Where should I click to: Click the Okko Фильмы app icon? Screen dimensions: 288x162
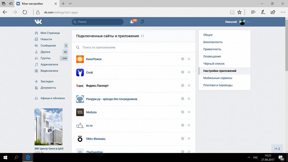[80, 139]
